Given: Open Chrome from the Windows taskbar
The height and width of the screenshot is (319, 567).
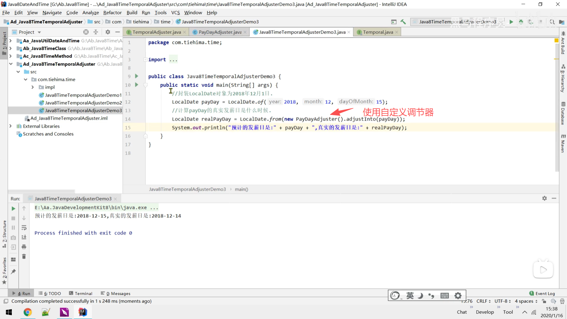Looking at the screenshot, I should (28, 312).
